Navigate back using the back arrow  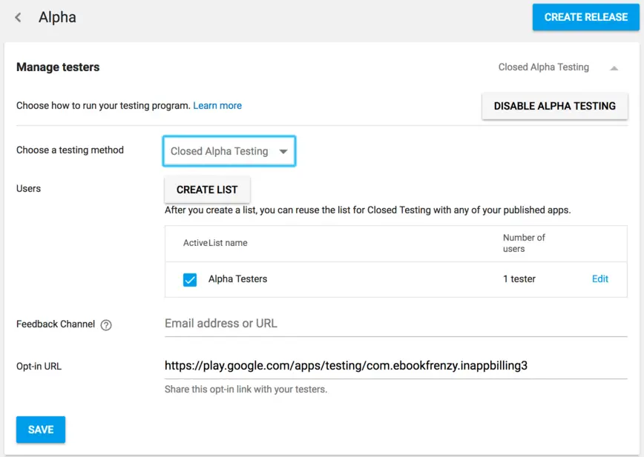click(17, 17)
